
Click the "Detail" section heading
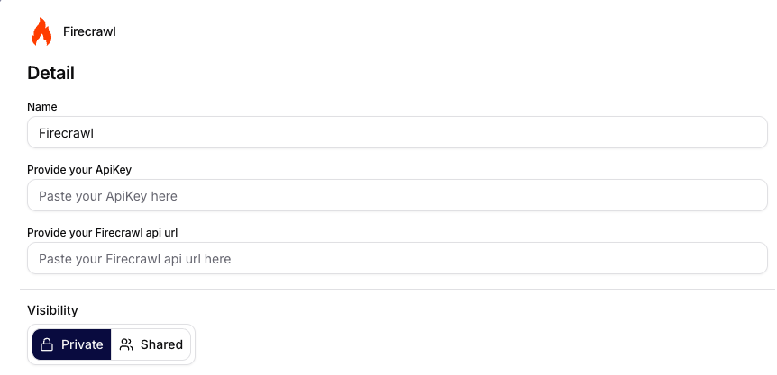click(50, 73)
